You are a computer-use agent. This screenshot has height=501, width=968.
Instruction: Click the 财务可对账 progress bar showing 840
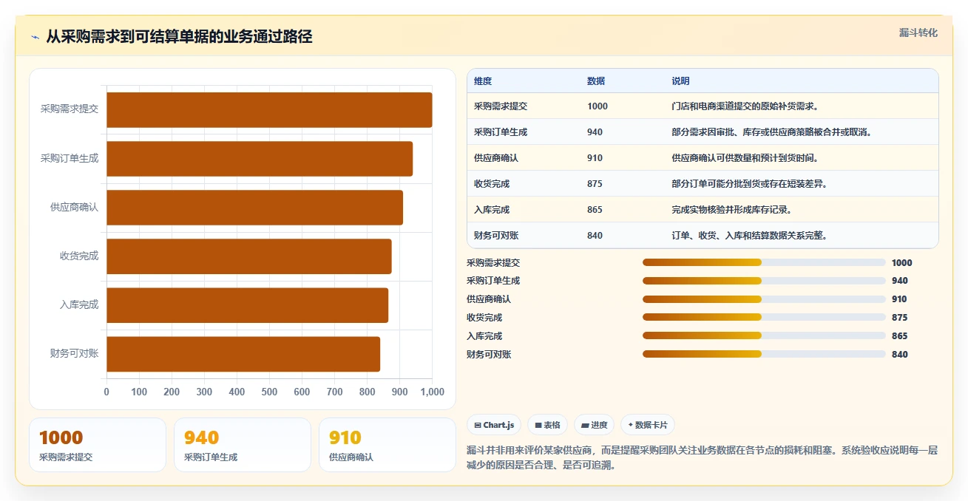[x=764, y=354]
